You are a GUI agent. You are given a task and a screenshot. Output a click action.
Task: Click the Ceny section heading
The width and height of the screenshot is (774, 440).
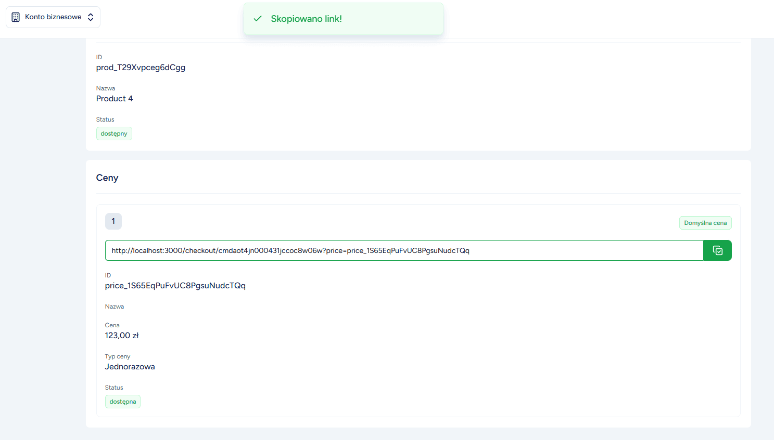pos(107,178)
